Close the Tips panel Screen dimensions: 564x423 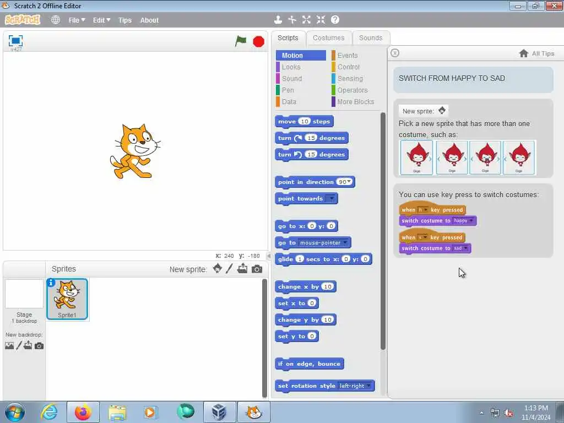pos(394,53)
